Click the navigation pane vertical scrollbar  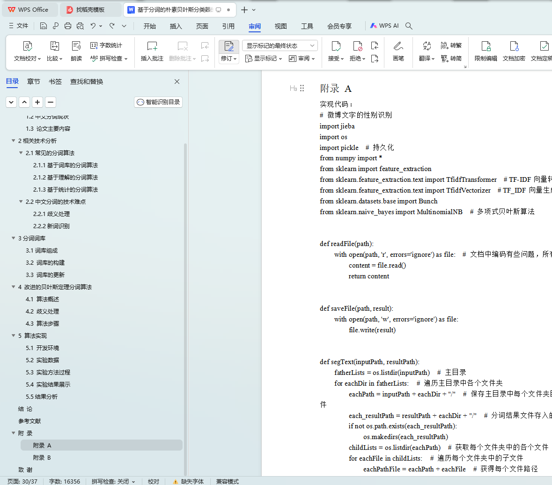tap(185, 309)
